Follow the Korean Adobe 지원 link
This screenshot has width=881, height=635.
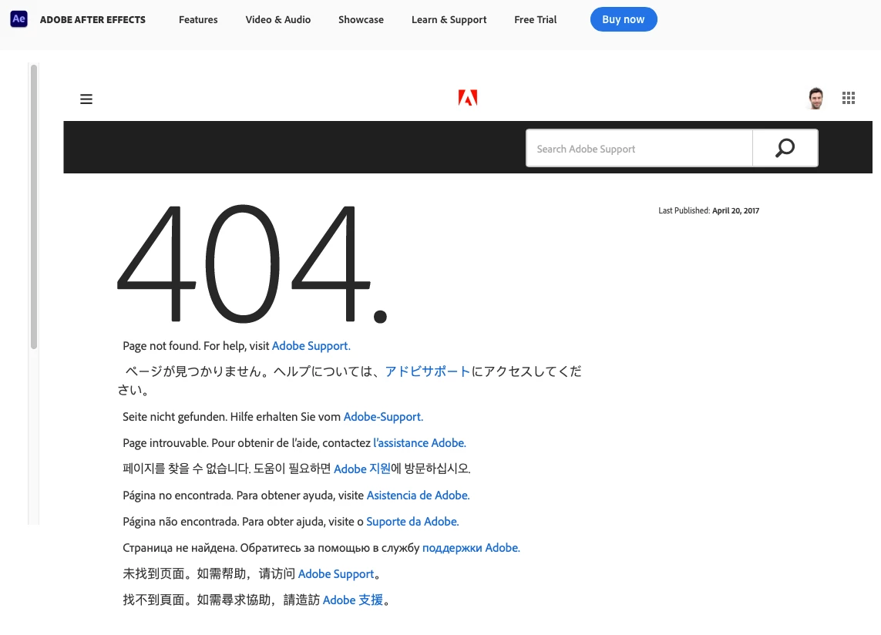pos(361,469)
